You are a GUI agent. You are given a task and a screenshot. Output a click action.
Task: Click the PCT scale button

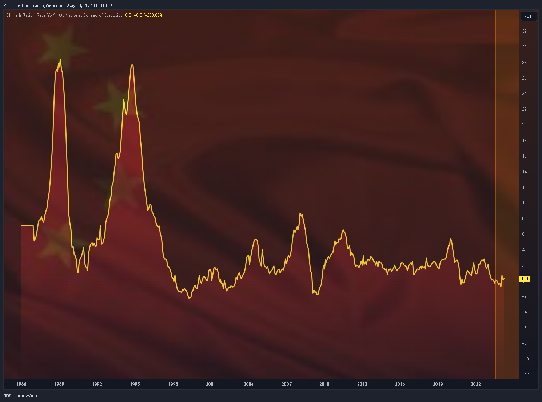(528, 16)
